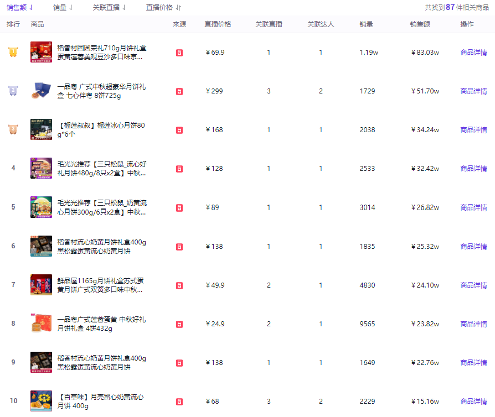Open 商品详情 for rank 9 稻香村流心奶黄
Screen dimensions: 495x417
click(x=473, y=362)
